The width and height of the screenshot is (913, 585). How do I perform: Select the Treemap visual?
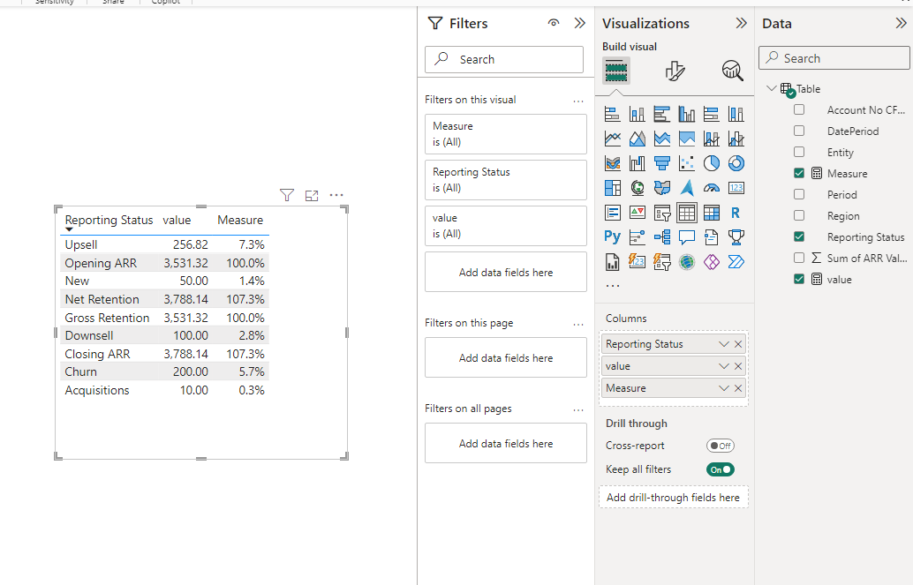[613, 188]
